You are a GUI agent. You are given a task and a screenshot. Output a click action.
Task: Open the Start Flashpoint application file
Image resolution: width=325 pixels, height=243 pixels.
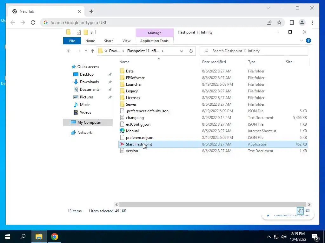click(139, 144)
